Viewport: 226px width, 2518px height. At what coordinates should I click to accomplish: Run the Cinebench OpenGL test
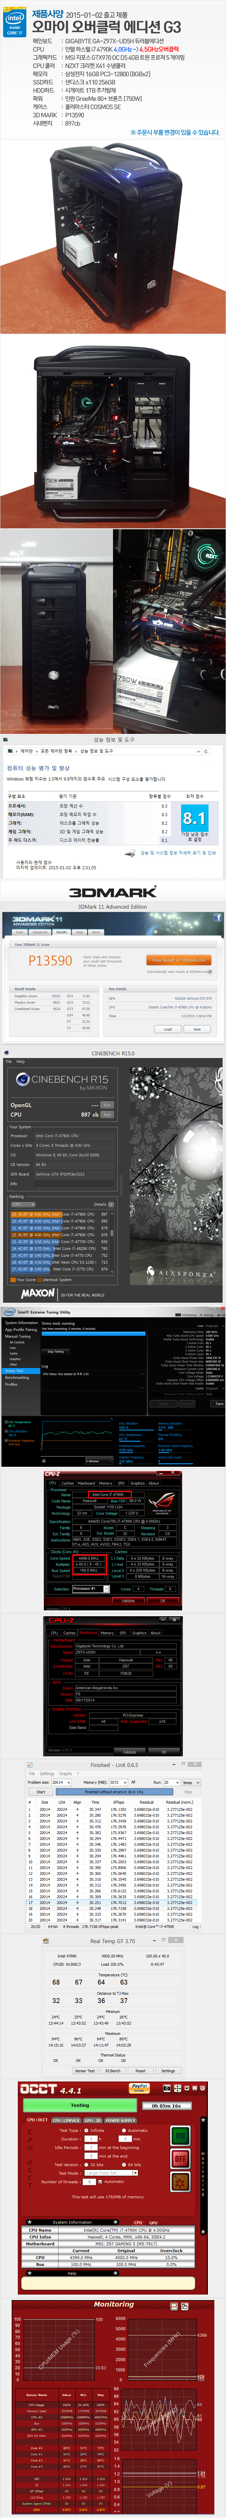click(106, 1105)
